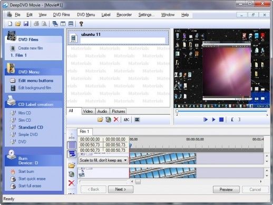Click the Burn disc drive icon

tap(11, 155)
